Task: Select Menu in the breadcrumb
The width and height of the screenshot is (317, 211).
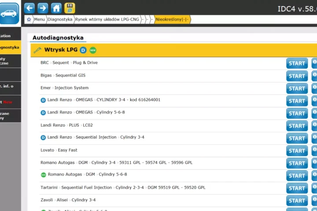Action: point(39,19)
